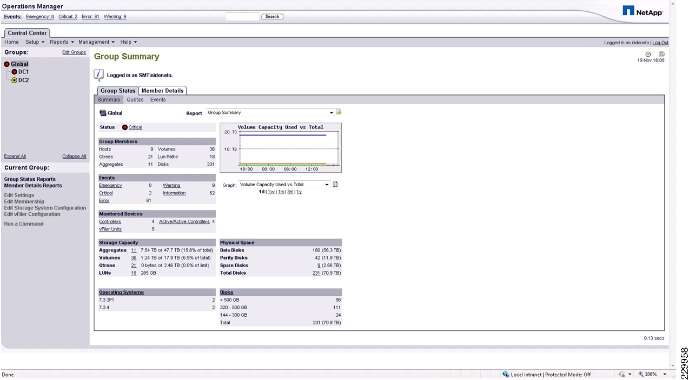Click Run a Command link
This screenshot has width=689, height=380.
point(24,224)
